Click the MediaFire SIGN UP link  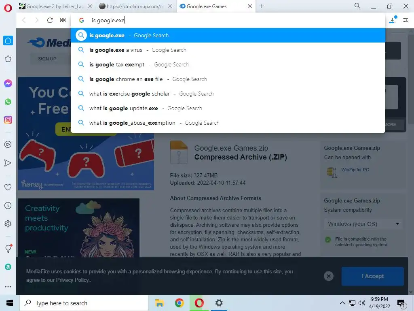tap(47, 59)
